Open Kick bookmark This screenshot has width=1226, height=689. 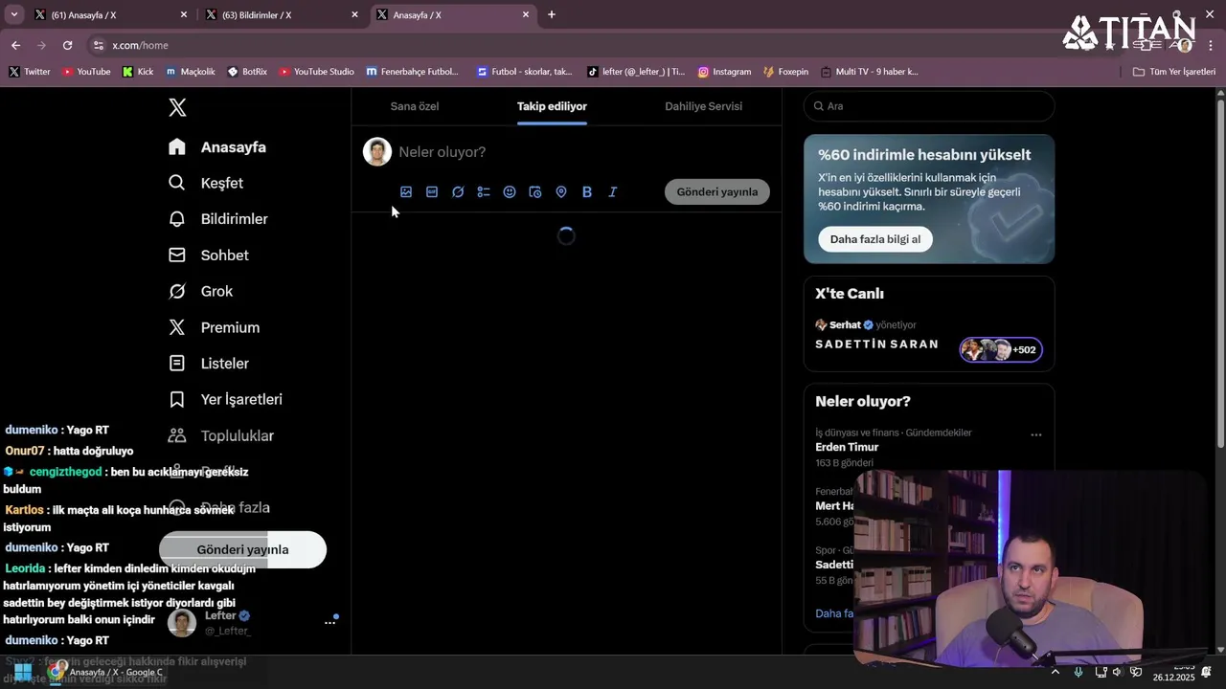click(138, 72)
